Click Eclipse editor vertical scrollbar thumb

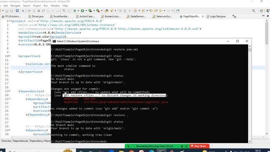point(267,33)
